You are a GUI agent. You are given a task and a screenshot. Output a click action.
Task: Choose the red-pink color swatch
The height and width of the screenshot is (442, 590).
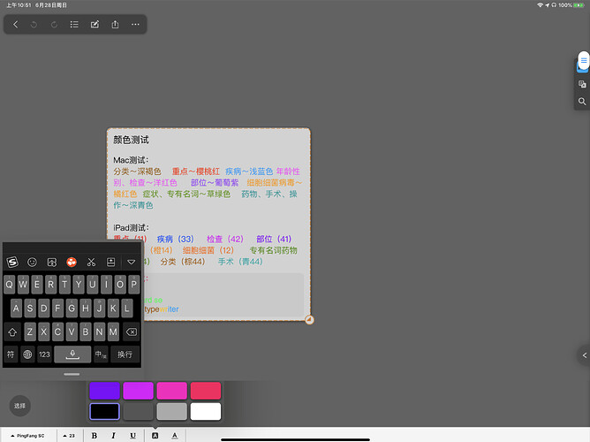click(x=206, y=391)
